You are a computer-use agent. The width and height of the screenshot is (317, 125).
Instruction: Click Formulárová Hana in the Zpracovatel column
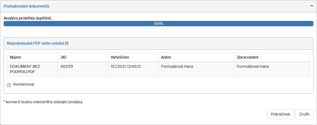click(x=253, y=67)
